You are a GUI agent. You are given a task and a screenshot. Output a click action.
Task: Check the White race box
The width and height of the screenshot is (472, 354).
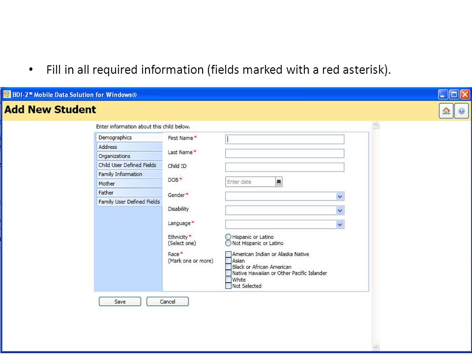pos(228,280)
